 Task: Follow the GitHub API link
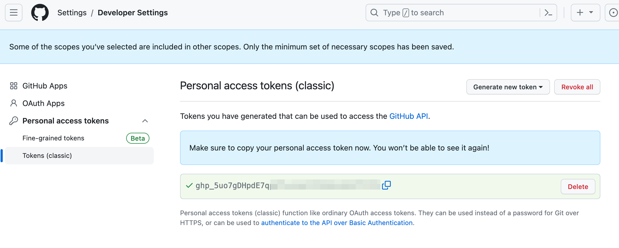point(409,116)
